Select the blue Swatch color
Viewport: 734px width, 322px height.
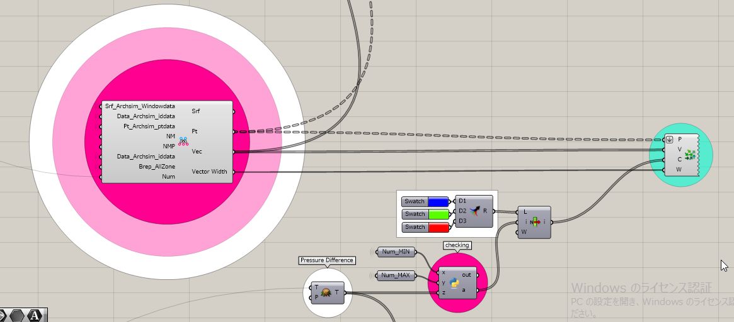coord(438,201)
